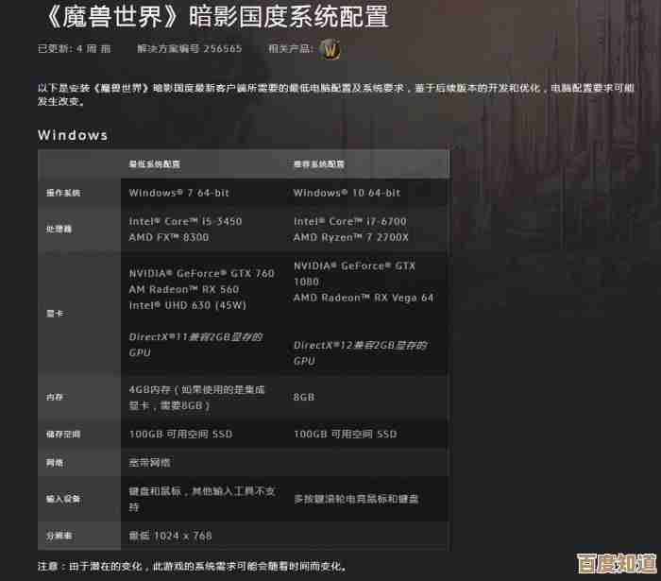Click the DirectX 12 compatible GPU note
This screenshot has width=661, height=581.
[361, 353]
